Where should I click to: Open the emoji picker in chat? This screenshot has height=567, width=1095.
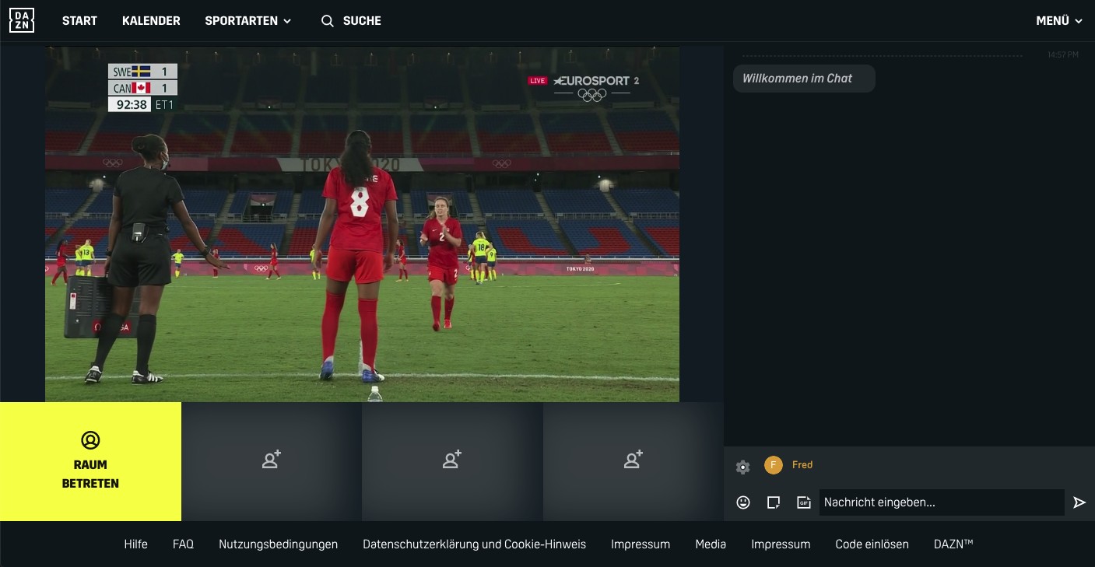[x=743, y=502]
